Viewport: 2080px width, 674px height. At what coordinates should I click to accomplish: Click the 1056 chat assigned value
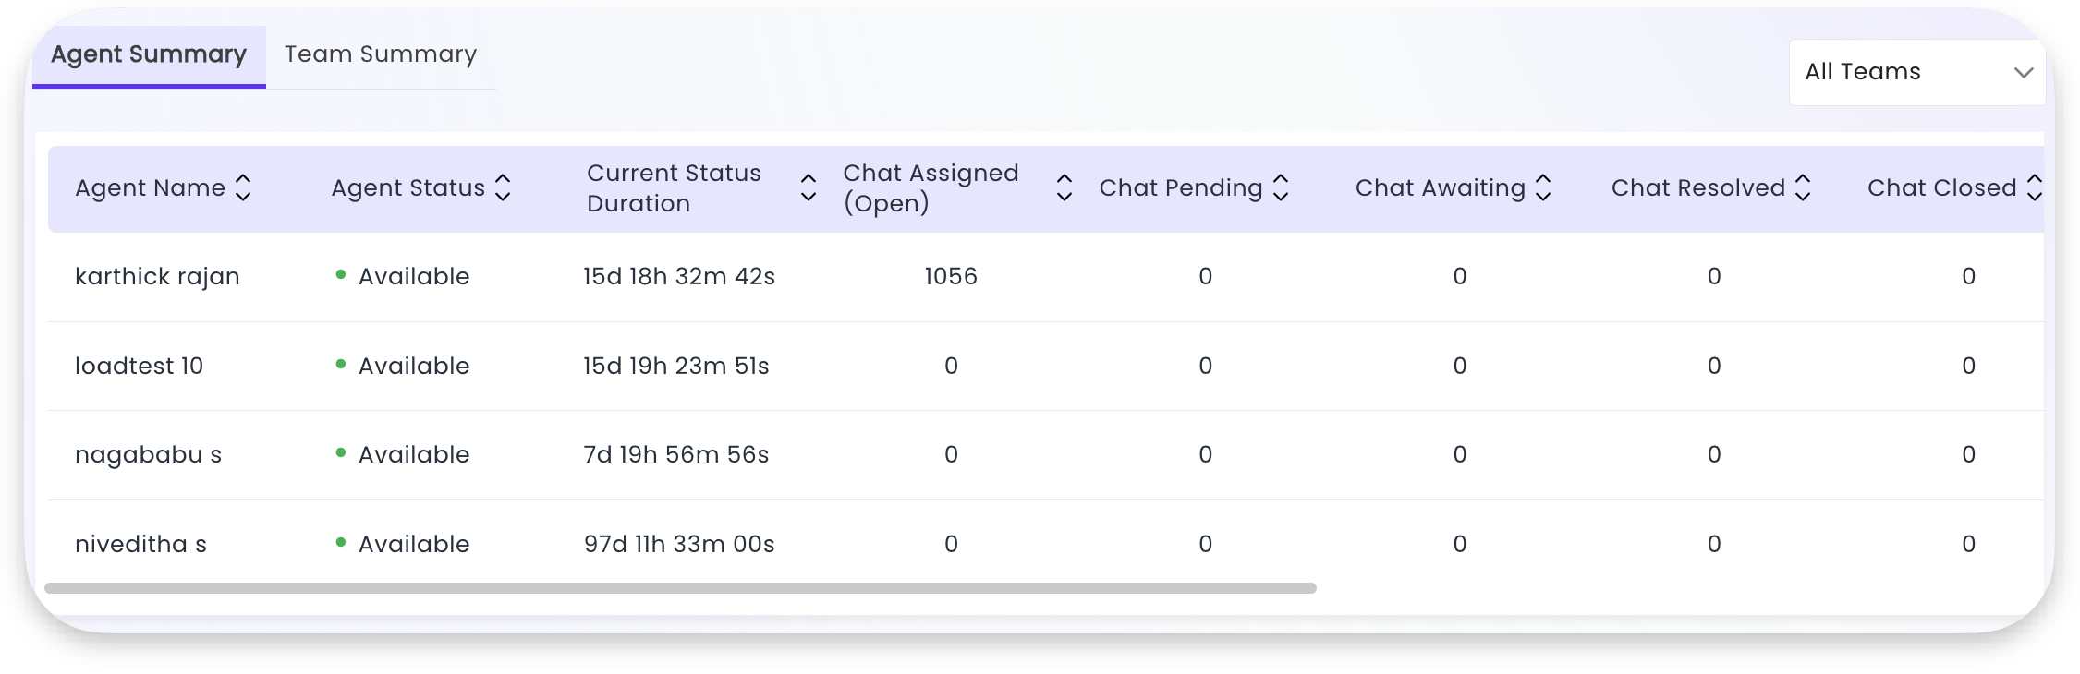tap(951, 277)
